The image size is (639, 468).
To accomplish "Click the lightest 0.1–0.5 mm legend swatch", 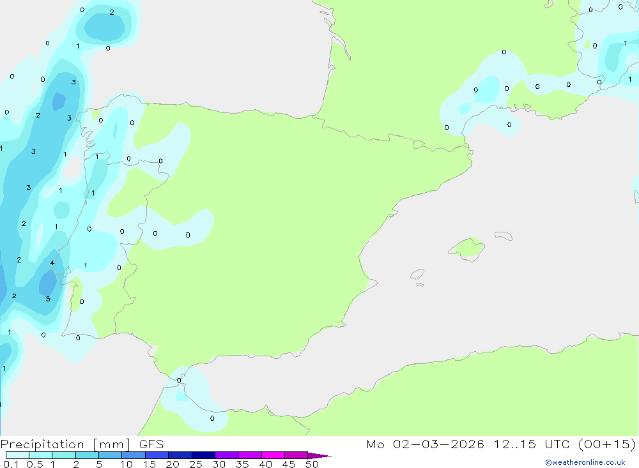I will (17, 455).
